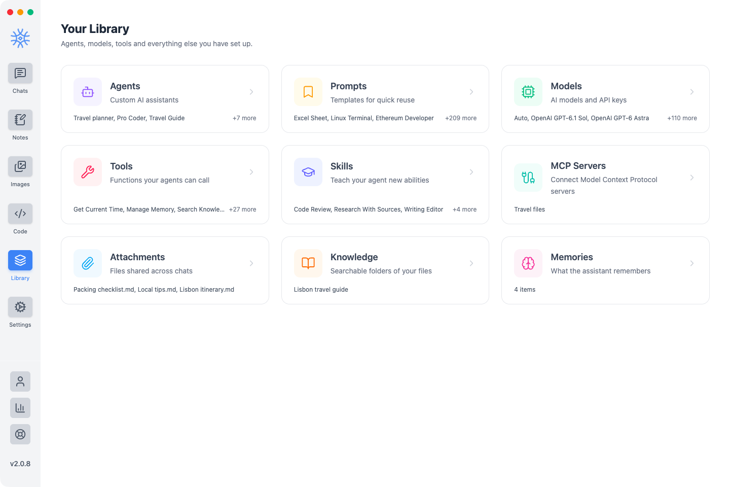Open the Notes section icon

20,120
